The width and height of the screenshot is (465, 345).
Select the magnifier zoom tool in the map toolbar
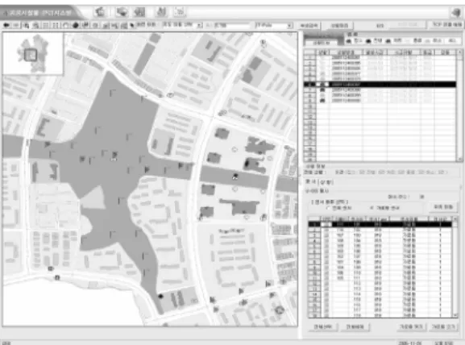pyautogui.click(x=26, y=26)
